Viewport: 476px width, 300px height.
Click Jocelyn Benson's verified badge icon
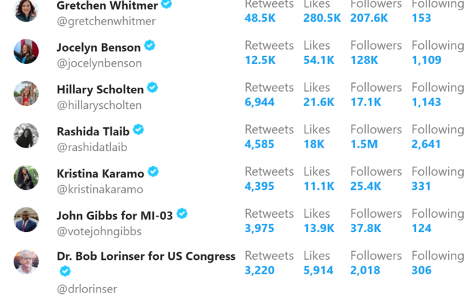coord(150,46)
